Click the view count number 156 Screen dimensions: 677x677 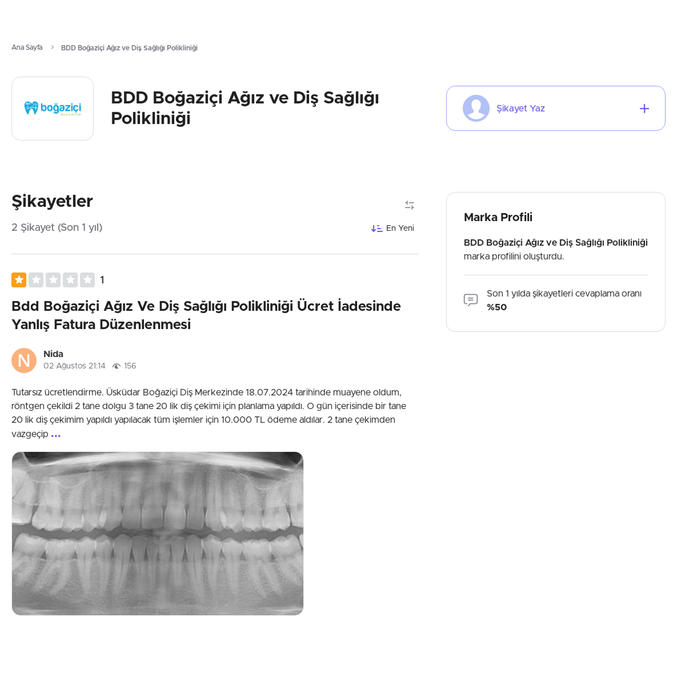(x=130, y=366)
